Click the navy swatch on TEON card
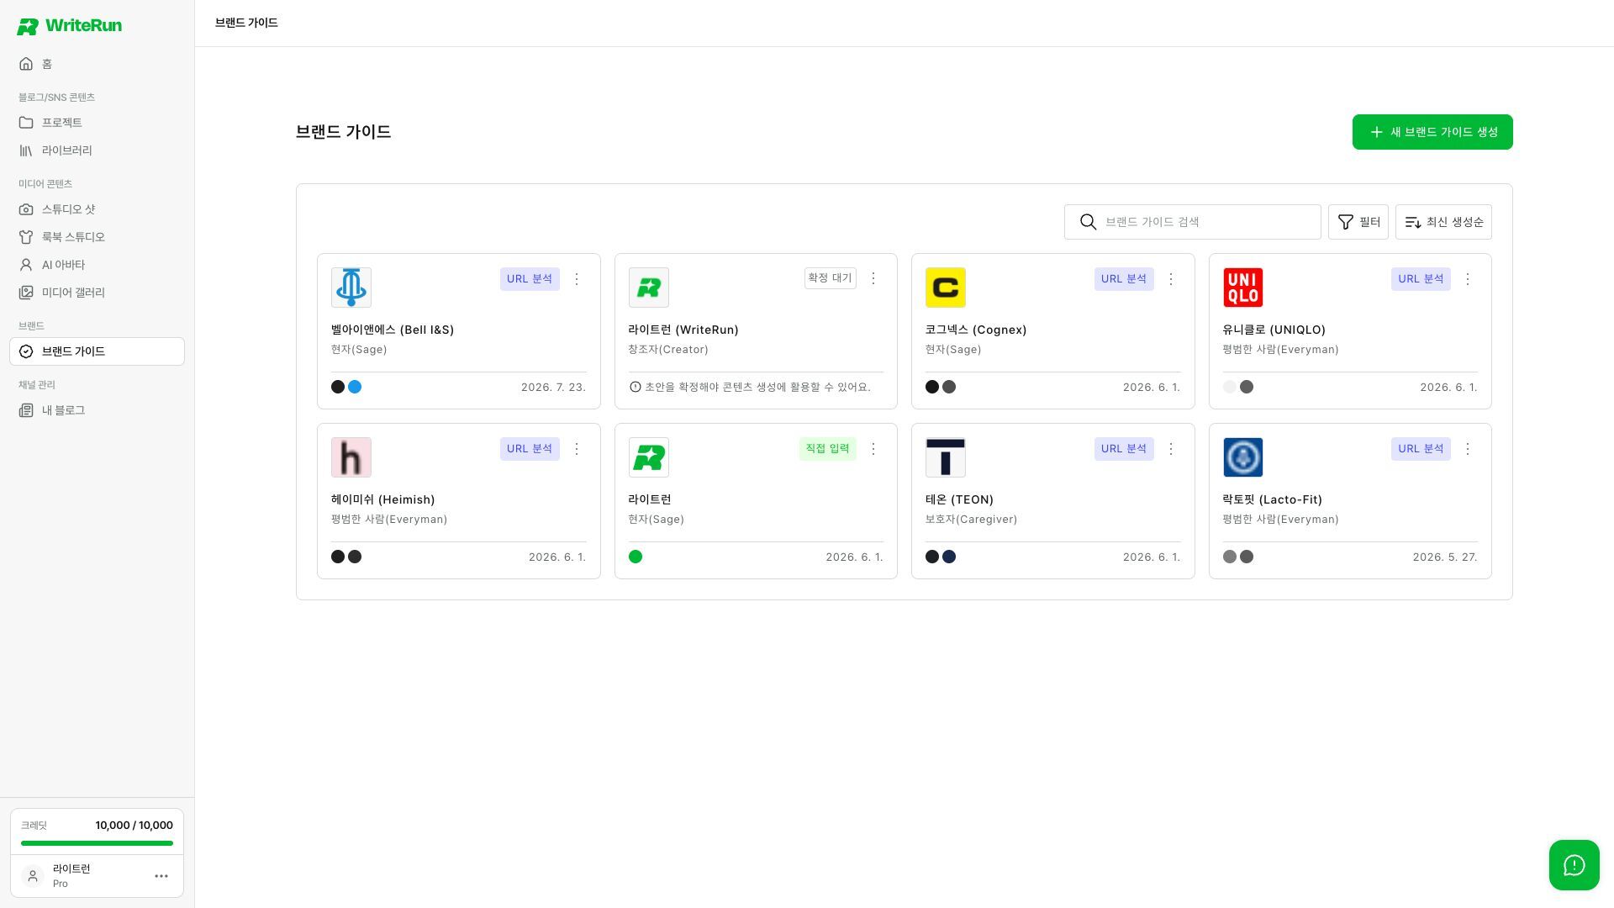1614x908 pixels. click(949, 557)
